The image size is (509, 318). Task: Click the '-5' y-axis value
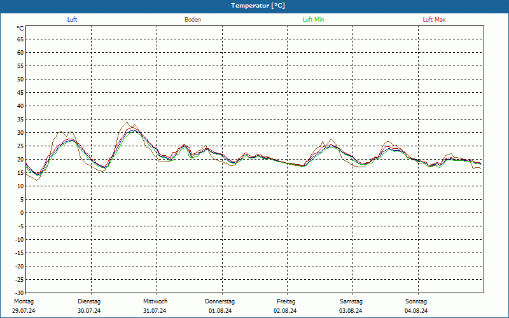[22, 226]
